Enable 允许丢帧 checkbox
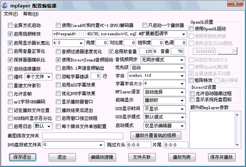Viewport: 246px width, 167px height. click(10, 94)
